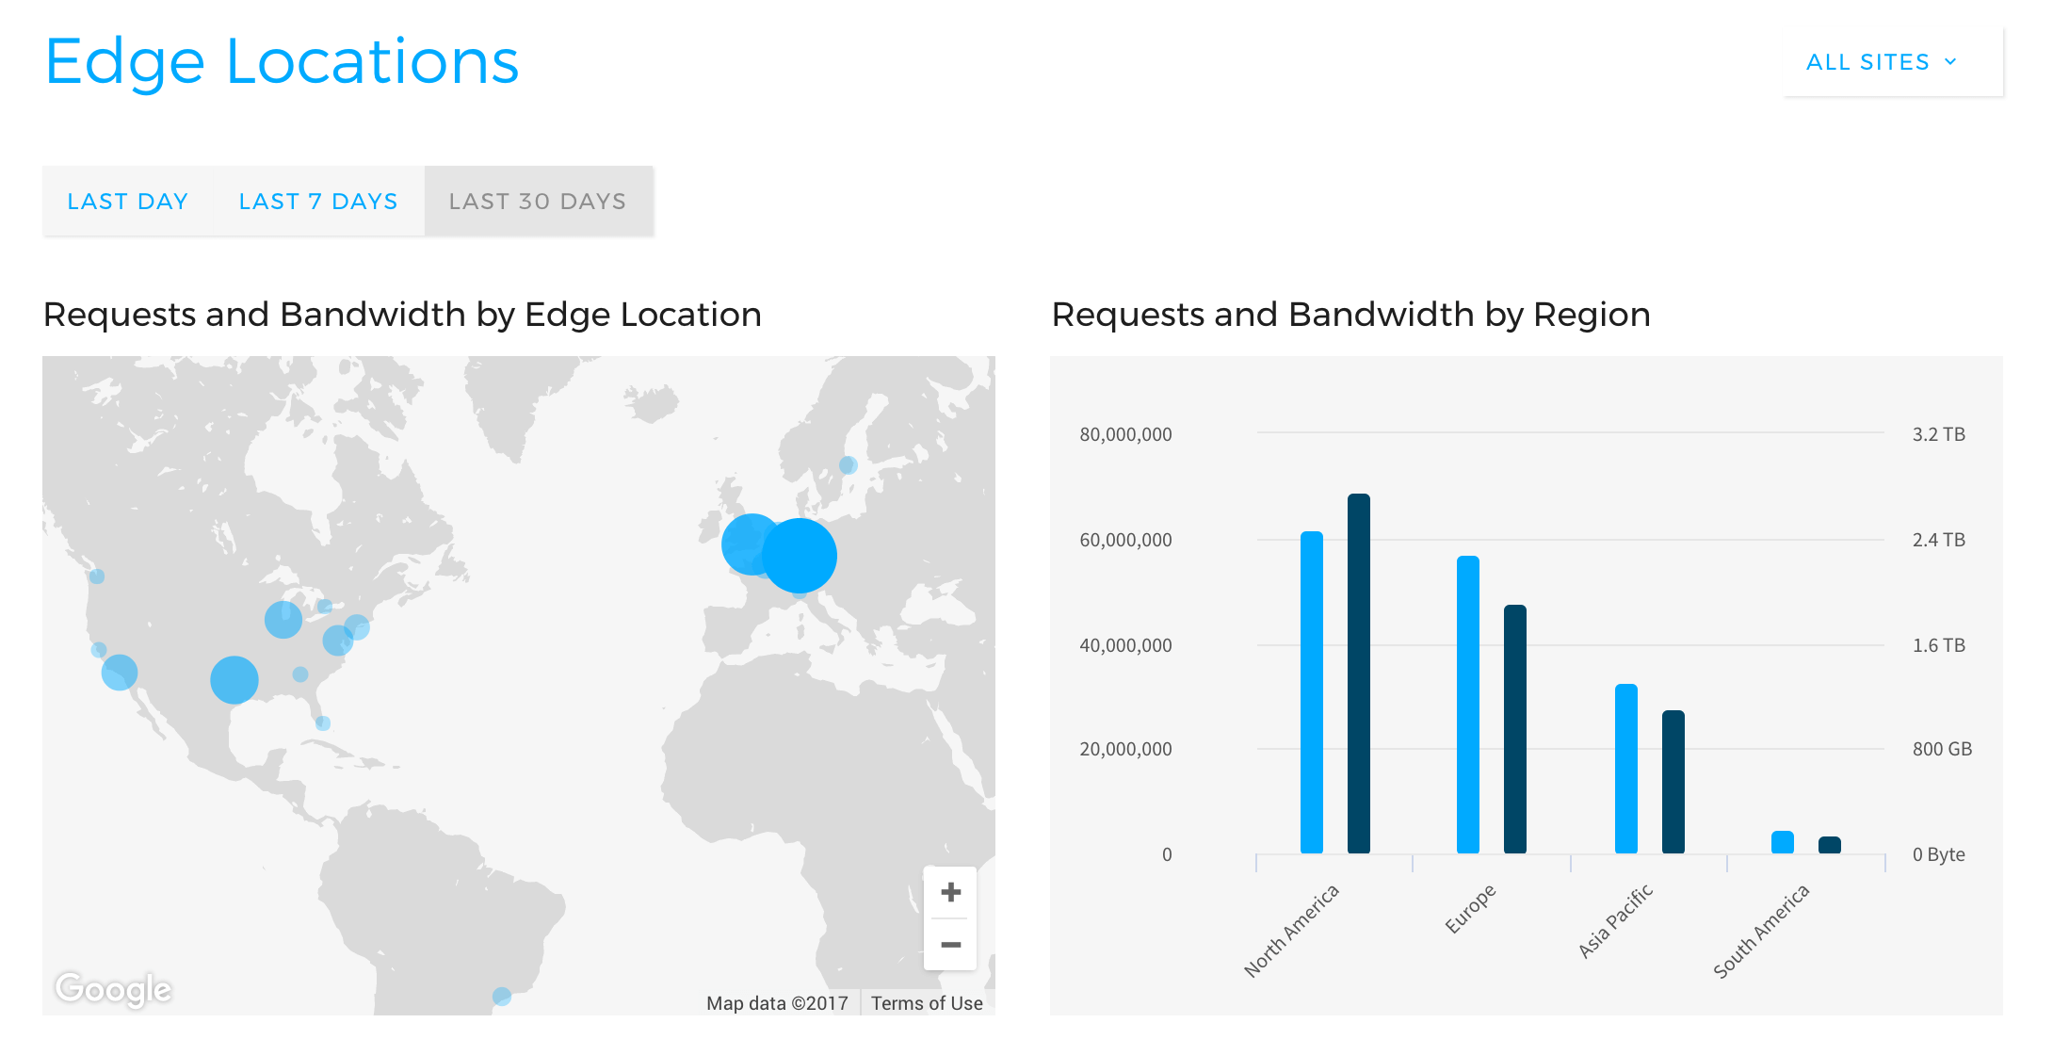Click Europe light blue requests bar
2053x1039 pixels.
coord(1468,705)
